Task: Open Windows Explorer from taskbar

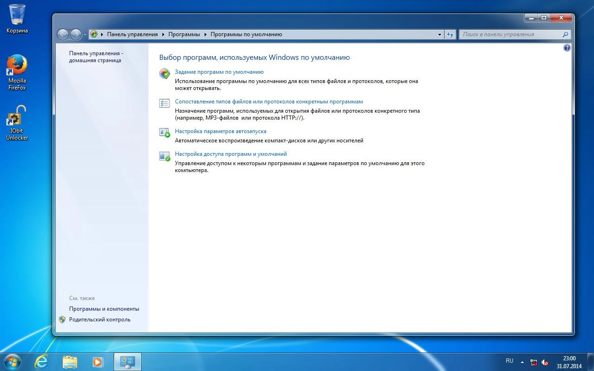Action: pos(70,362)
